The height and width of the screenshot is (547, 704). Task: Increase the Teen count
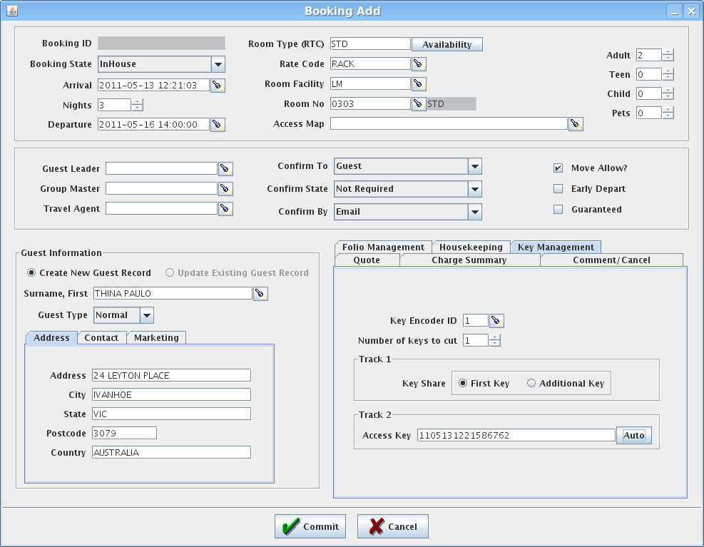click(x=668, y=71)
